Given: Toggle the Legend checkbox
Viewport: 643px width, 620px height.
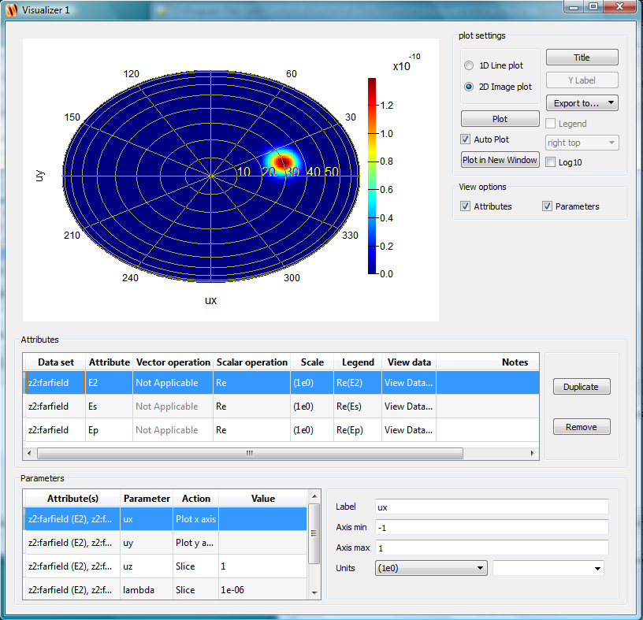Looking at the screenshot, I should [549, 123].
